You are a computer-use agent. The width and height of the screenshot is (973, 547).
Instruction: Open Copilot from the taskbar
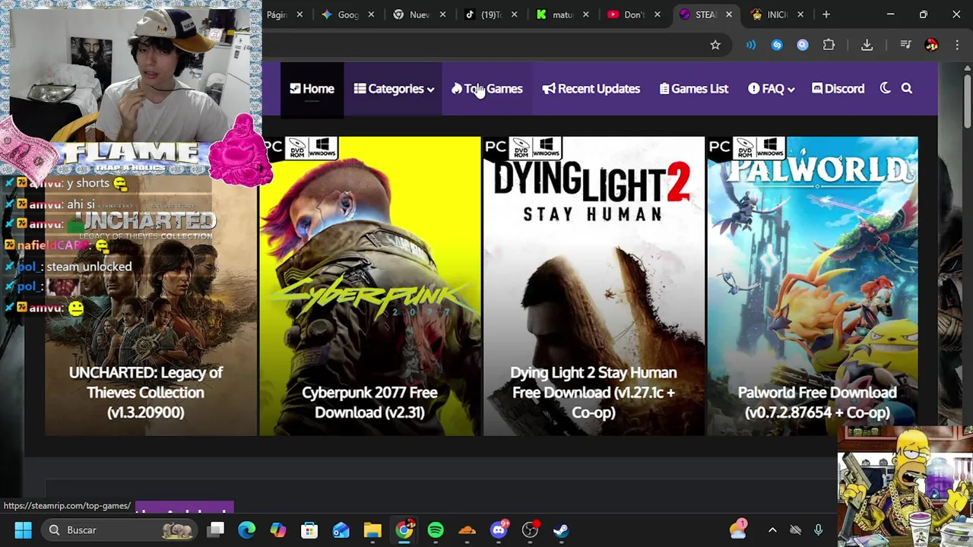(x=278, y=530)
